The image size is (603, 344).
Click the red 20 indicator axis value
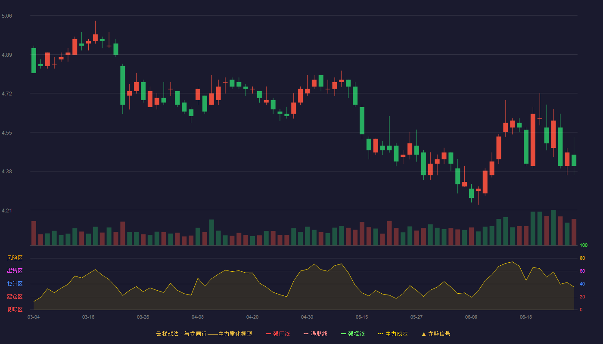582,297
